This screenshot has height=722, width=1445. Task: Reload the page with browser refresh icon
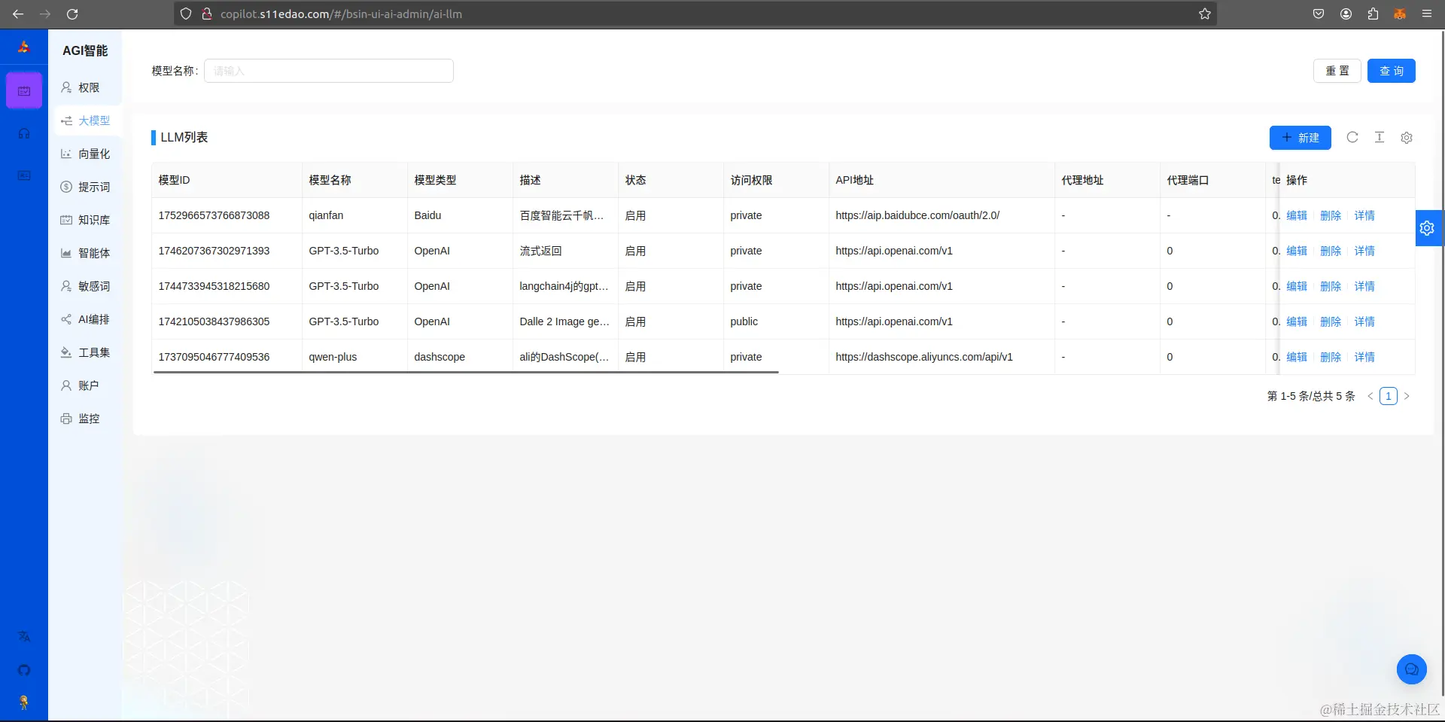click(72, 14)
